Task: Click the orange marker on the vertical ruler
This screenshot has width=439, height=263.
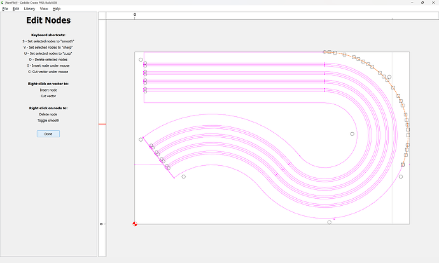Action: (101, 124)
